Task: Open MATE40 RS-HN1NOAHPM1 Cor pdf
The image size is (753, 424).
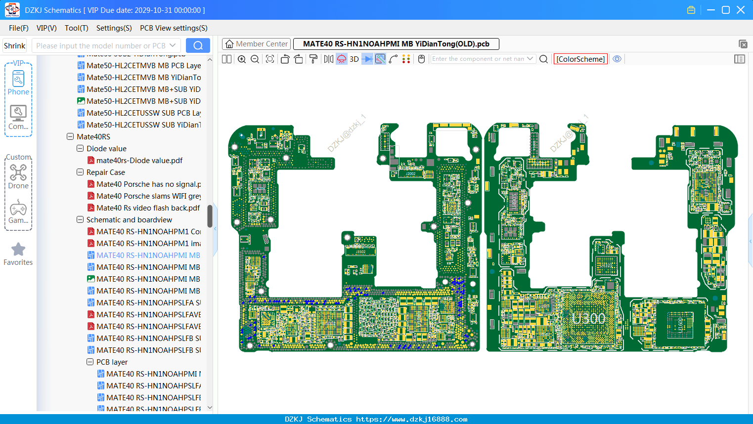Action: coord(144,231)
